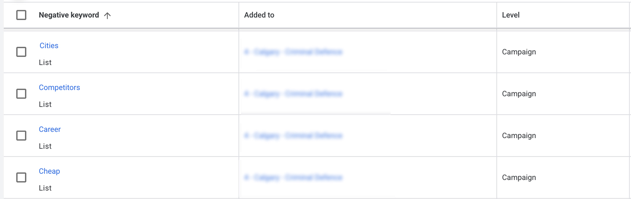Screen dimensions: 631x199
Task: Check the select-all checkbox in header
Action: [x=21, y=15]
